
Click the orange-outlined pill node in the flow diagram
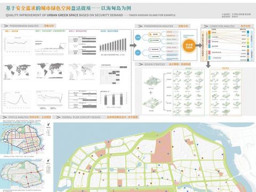(x=155, y=34)
